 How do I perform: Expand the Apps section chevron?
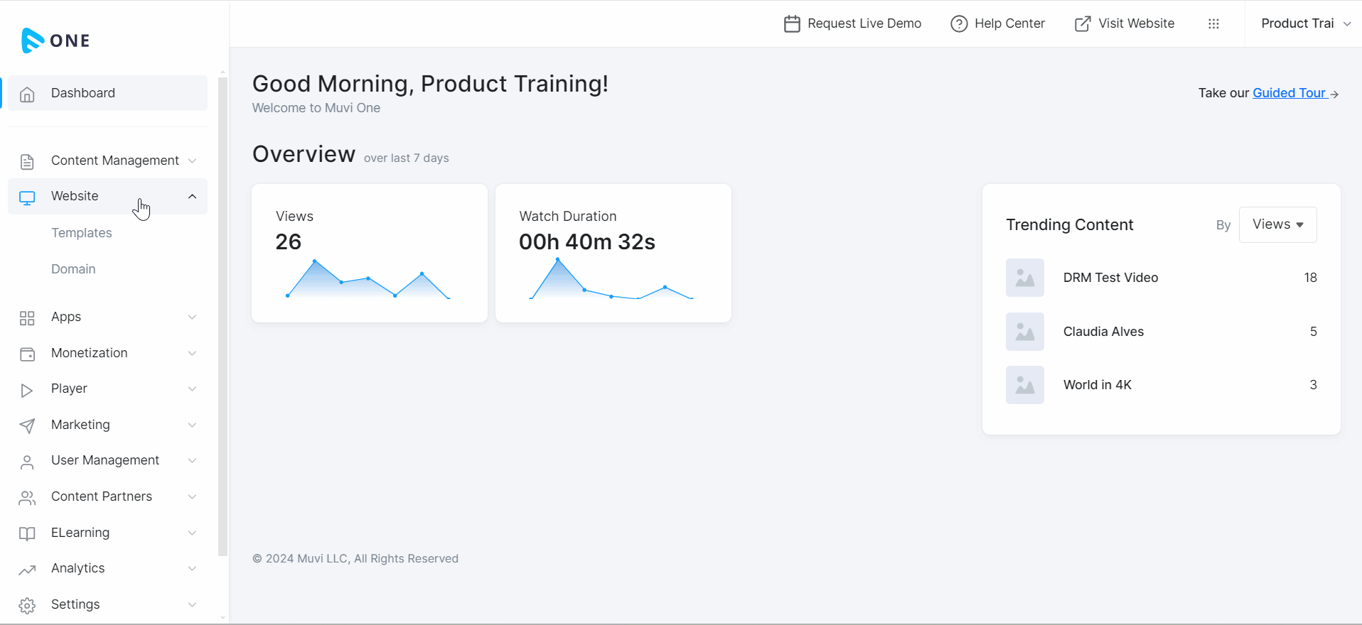[192, 317]
